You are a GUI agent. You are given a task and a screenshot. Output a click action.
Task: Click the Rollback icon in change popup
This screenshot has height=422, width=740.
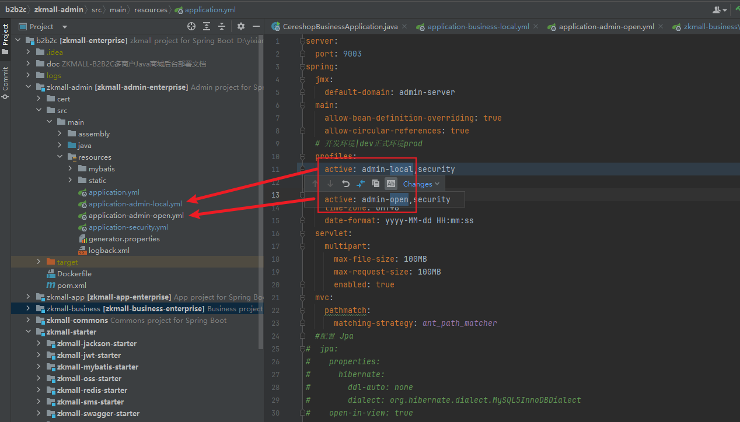point(345,184)
